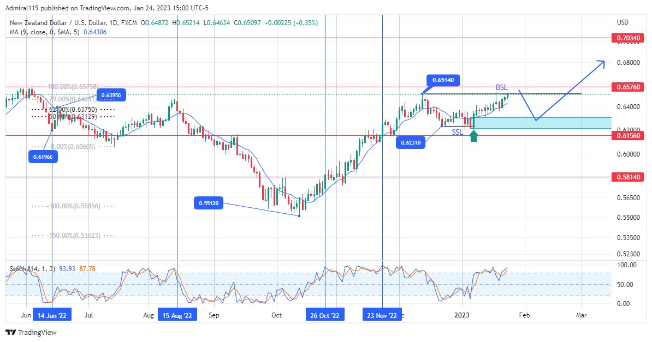Viewport: 652px width, 342px height.
Task: Select the 14 Jun '22 date marker
Action: pyautogui.click(x=52, y=315)
